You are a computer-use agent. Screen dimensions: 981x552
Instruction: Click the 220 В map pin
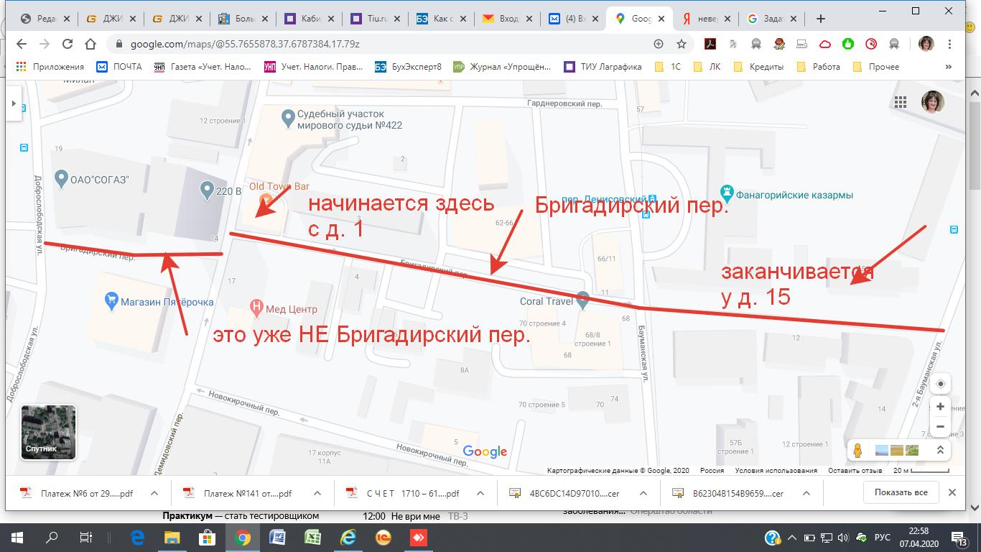tap(206, 190)
